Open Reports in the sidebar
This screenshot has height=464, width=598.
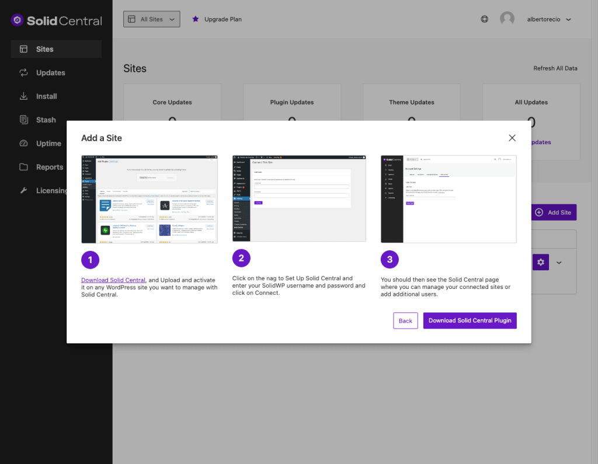(50, 168)
